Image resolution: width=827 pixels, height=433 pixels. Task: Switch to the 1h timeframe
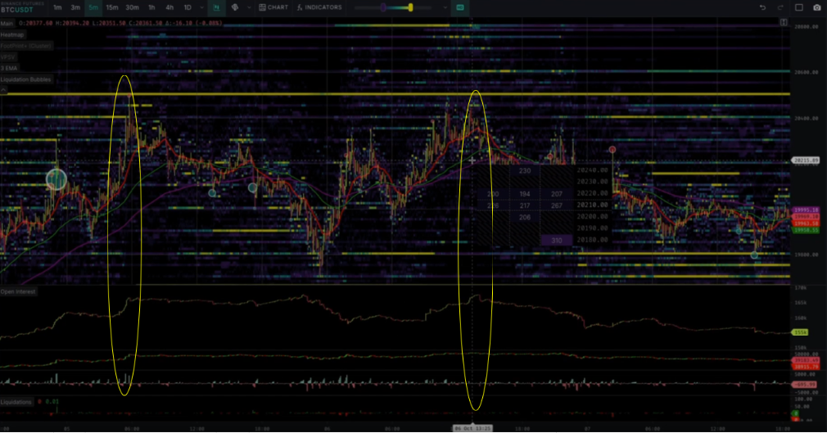click(x=151, y=7)
